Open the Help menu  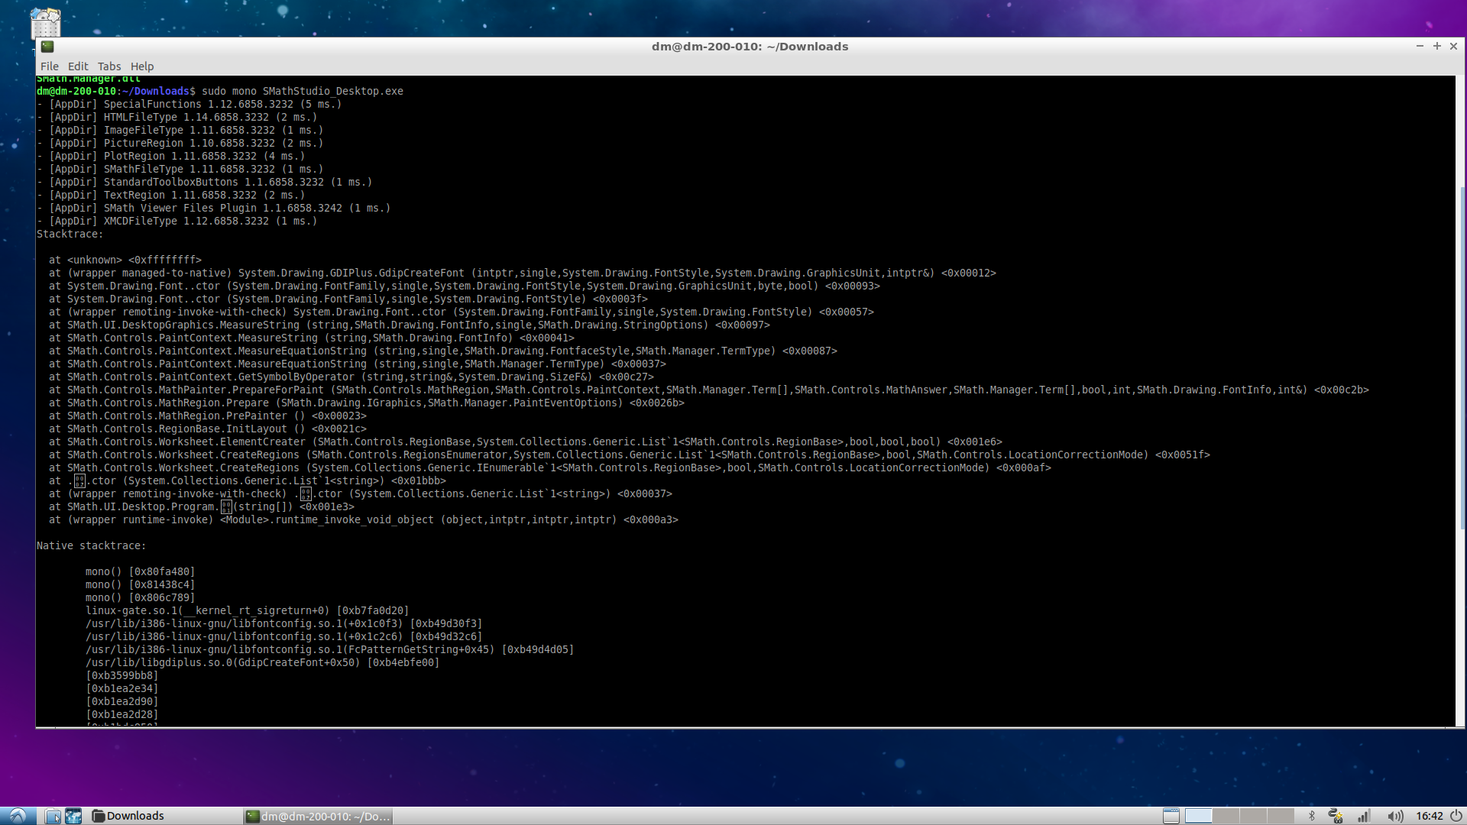(x=141, y=66)
